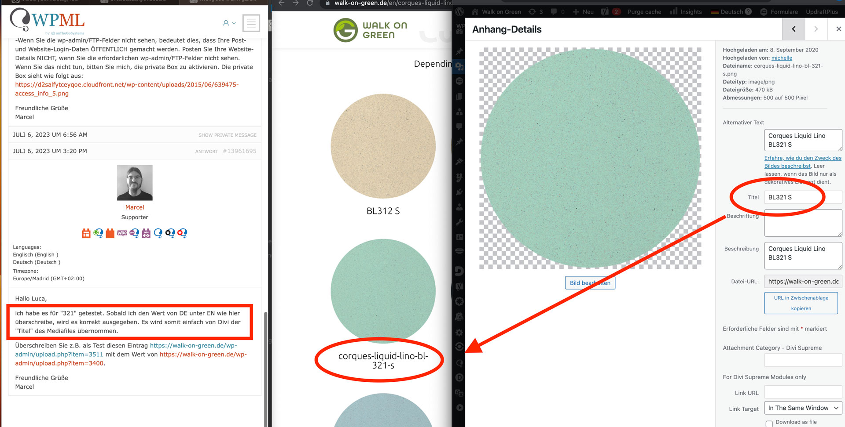
Task: Reload the walk-on-green browser page
Action: tap(310, 3)
